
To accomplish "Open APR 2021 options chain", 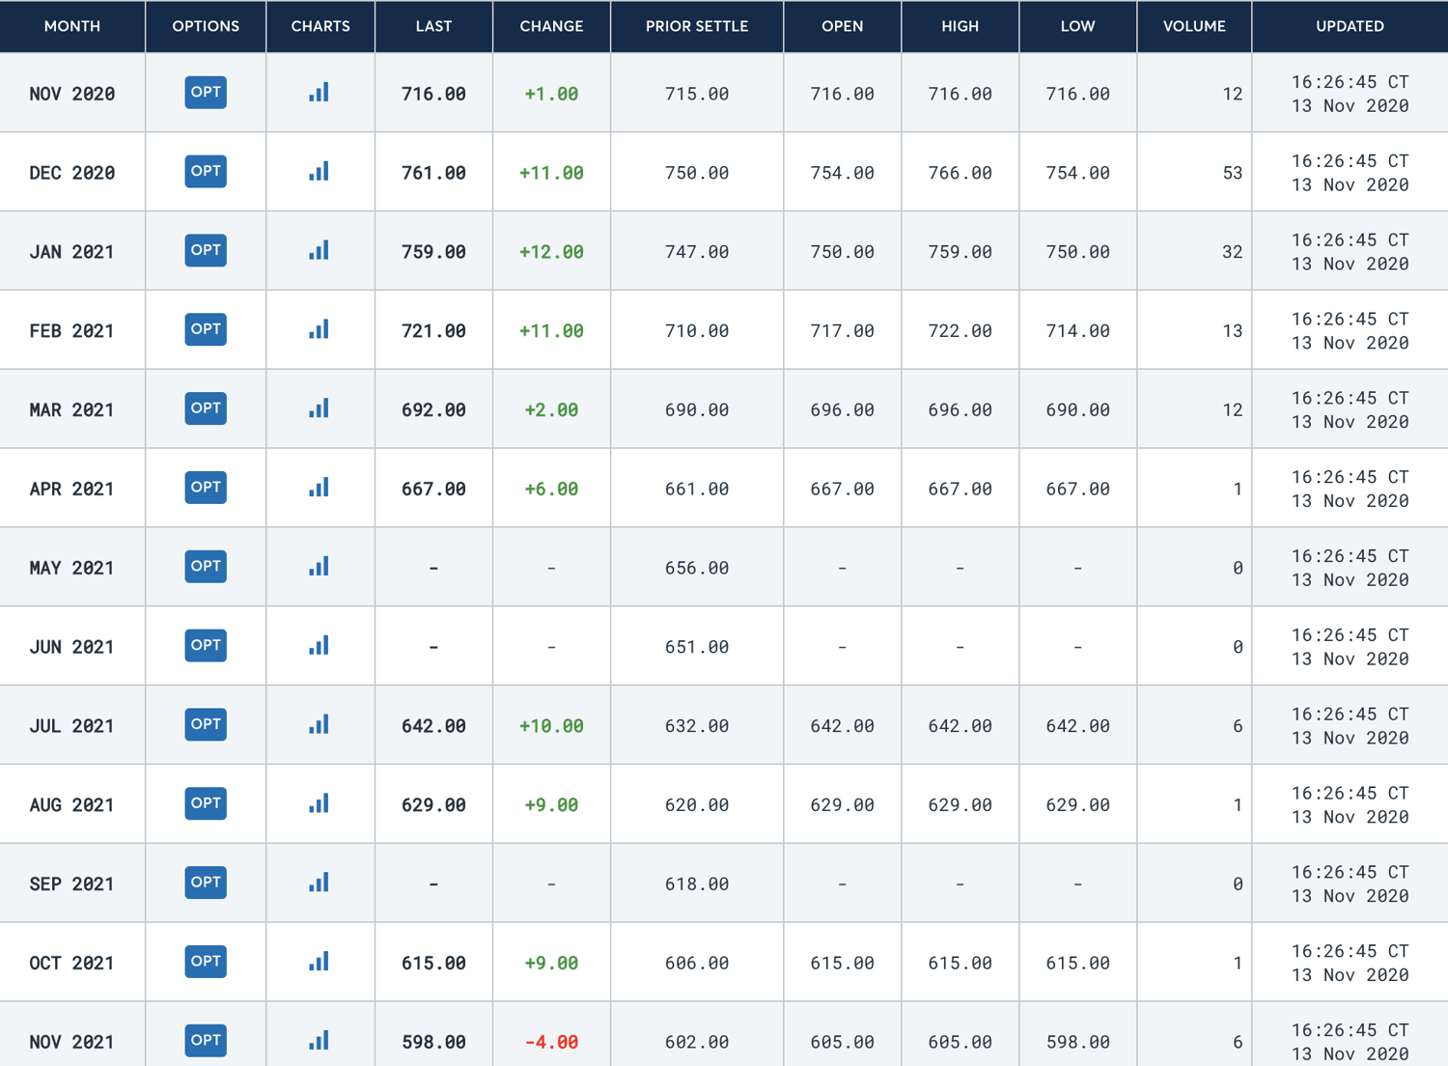I will 205,488.
